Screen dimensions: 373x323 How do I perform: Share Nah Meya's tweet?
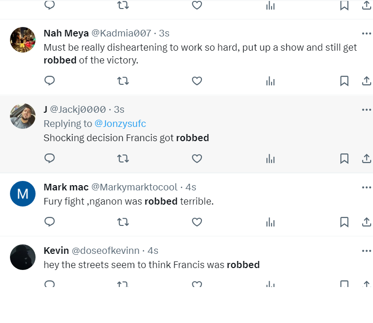366,81
